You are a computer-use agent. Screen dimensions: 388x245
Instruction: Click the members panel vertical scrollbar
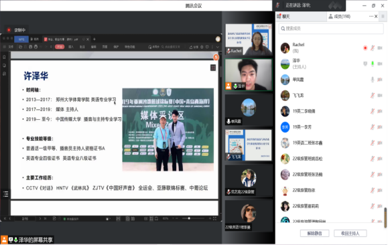385,218
